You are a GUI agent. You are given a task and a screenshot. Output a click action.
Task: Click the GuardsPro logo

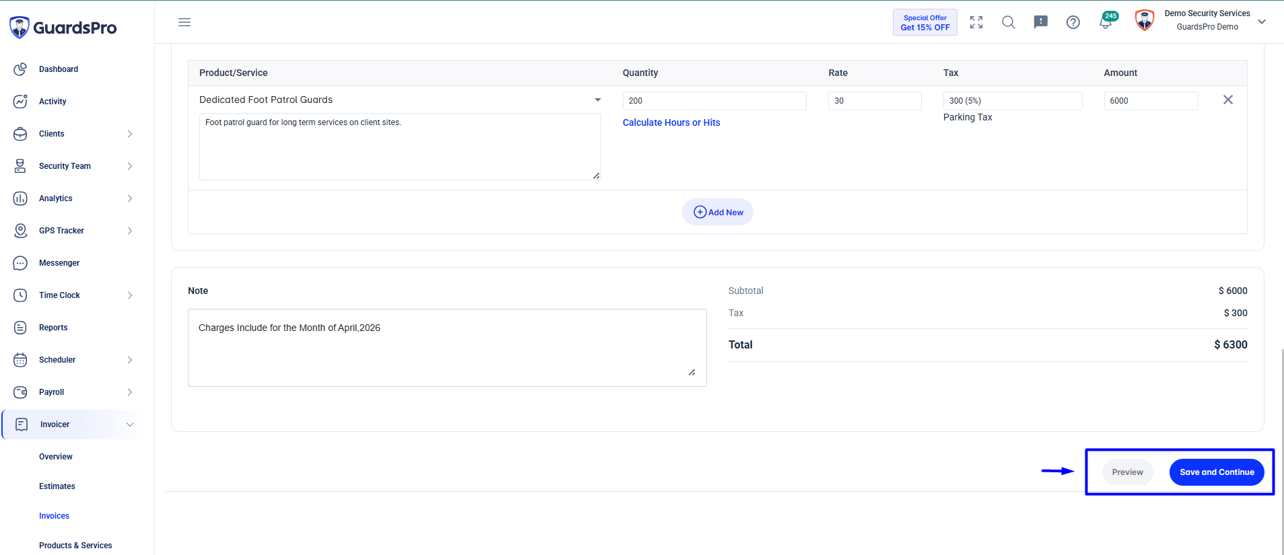click(x=63, y=28)
